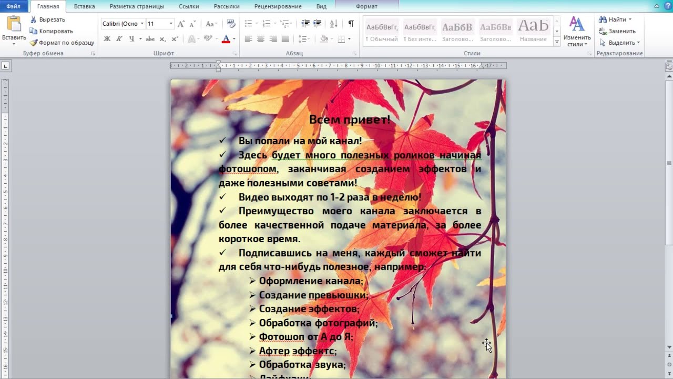Open the Файл menu tab
This screenshot has width=673, height=379.
pos(14,6)
